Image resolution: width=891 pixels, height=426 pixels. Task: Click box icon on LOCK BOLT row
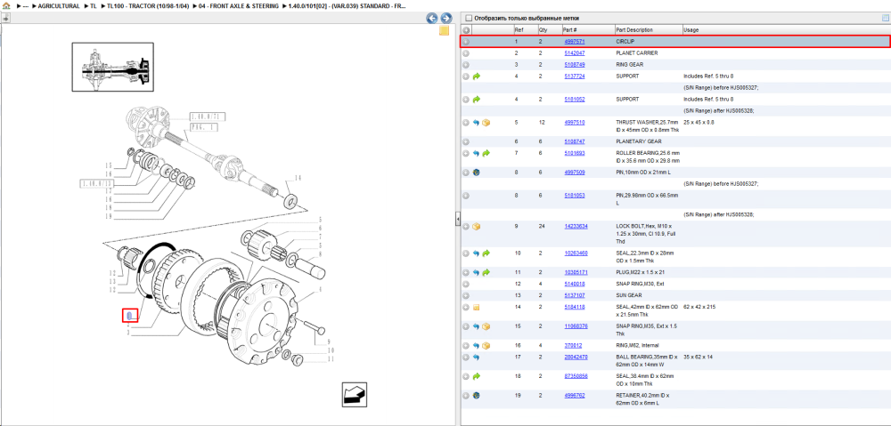click(x=476, y=226)
